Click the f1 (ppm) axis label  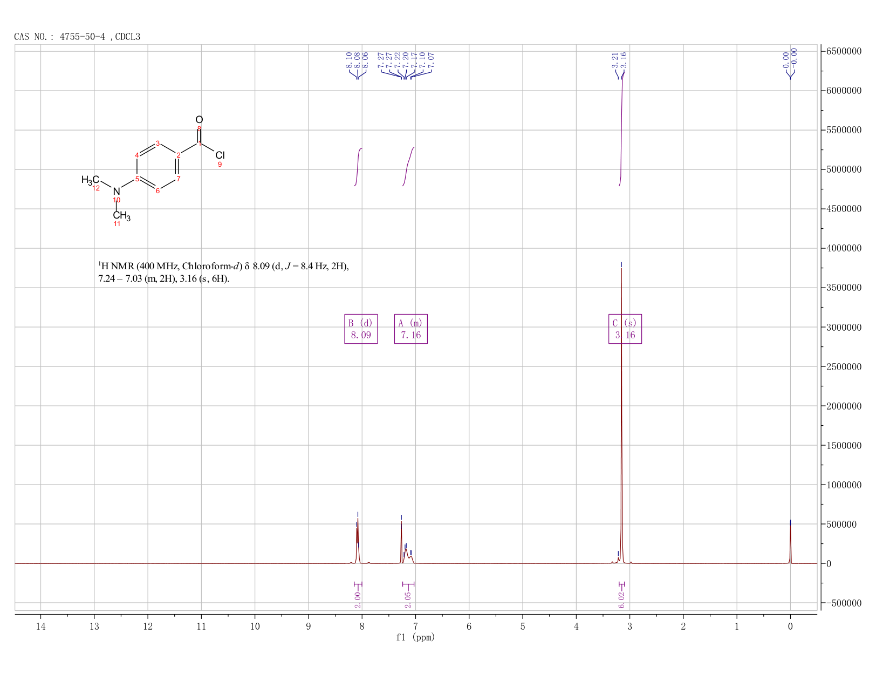click(415, 637)
